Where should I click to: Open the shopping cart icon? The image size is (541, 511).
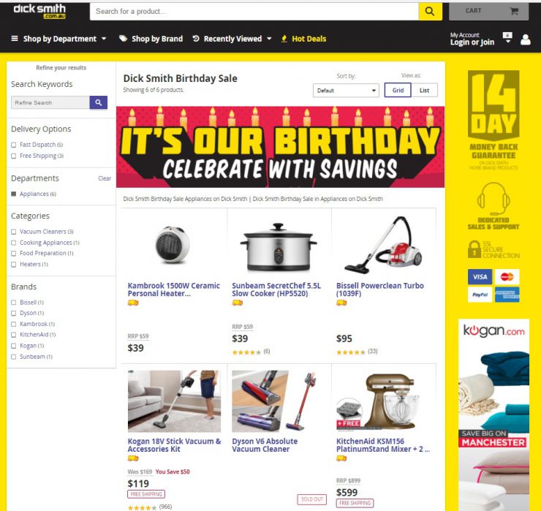click(514, 11)
